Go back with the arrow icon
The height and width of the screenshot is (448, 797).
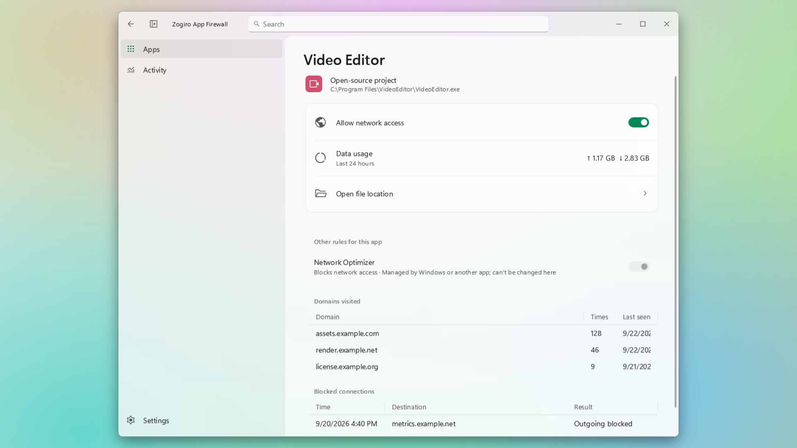[x=131, y=24]
